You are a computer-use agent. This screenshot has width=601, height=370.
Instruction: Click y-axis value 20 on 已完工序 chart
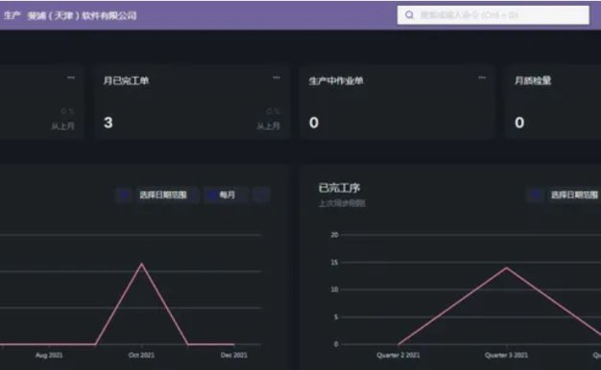pos(335,235)
